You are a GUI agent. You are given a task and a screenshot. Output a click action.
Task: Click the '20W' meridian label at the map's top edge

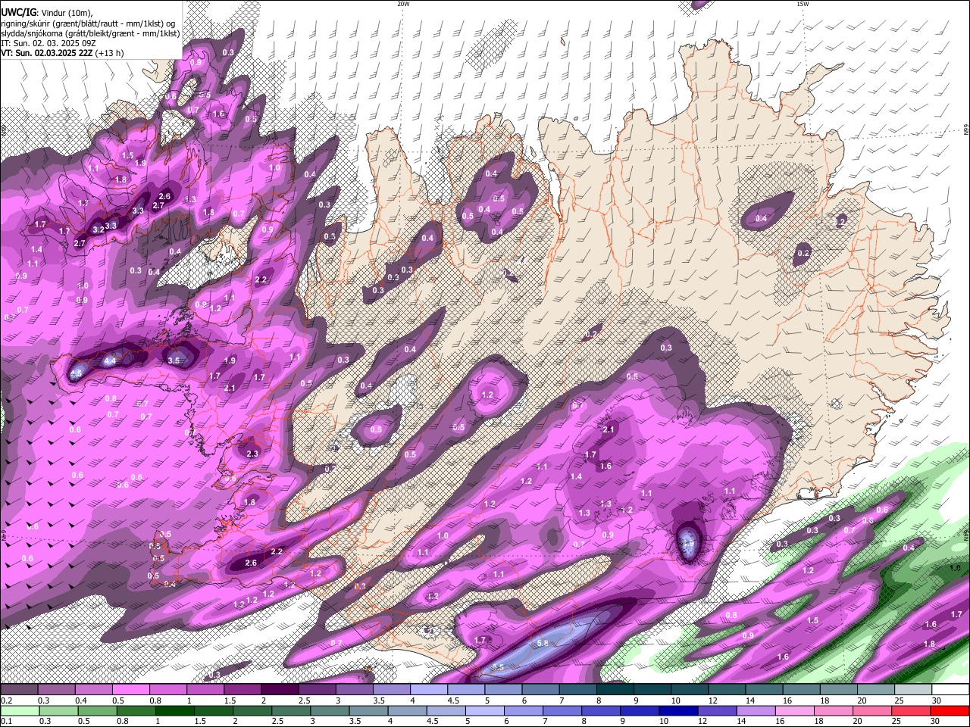(403, 4)
